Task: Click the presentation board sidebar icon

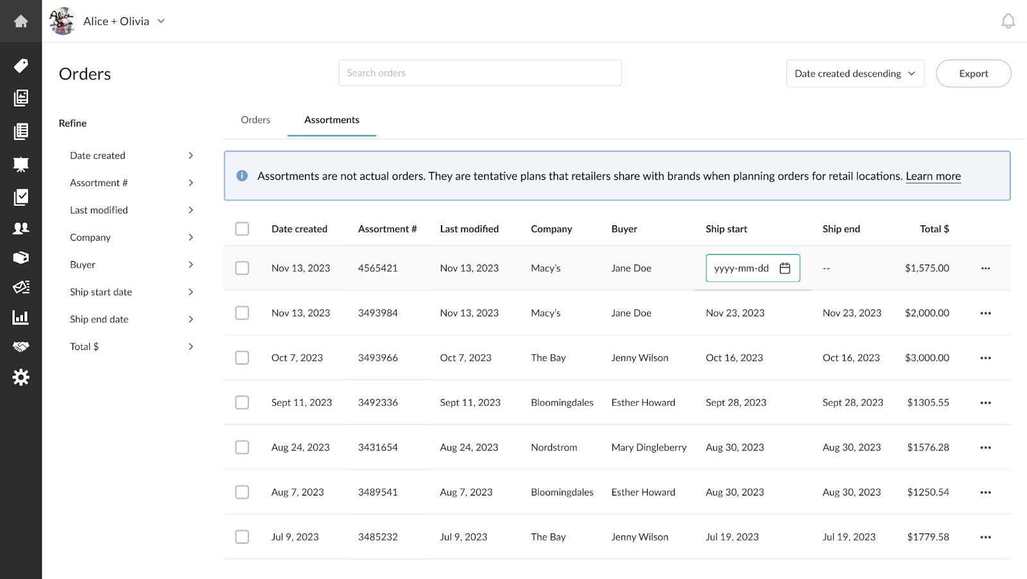Action: (21, 164)
